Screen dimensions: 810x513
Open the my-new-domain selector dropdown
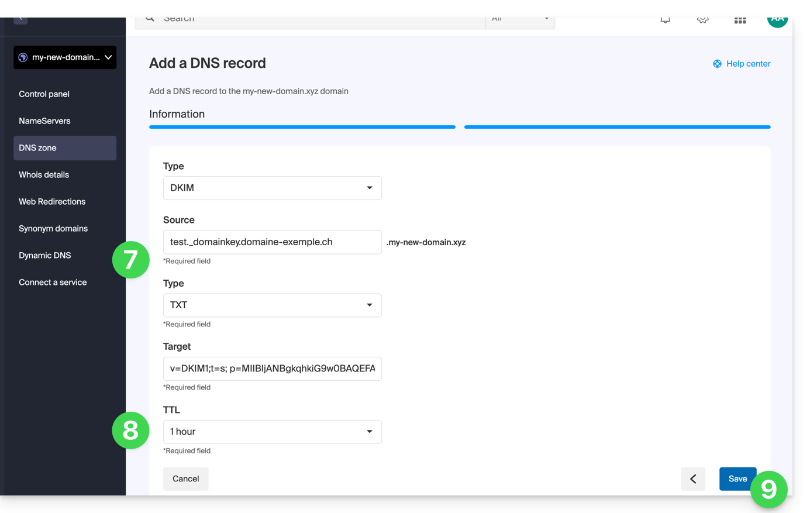(65, 57)
